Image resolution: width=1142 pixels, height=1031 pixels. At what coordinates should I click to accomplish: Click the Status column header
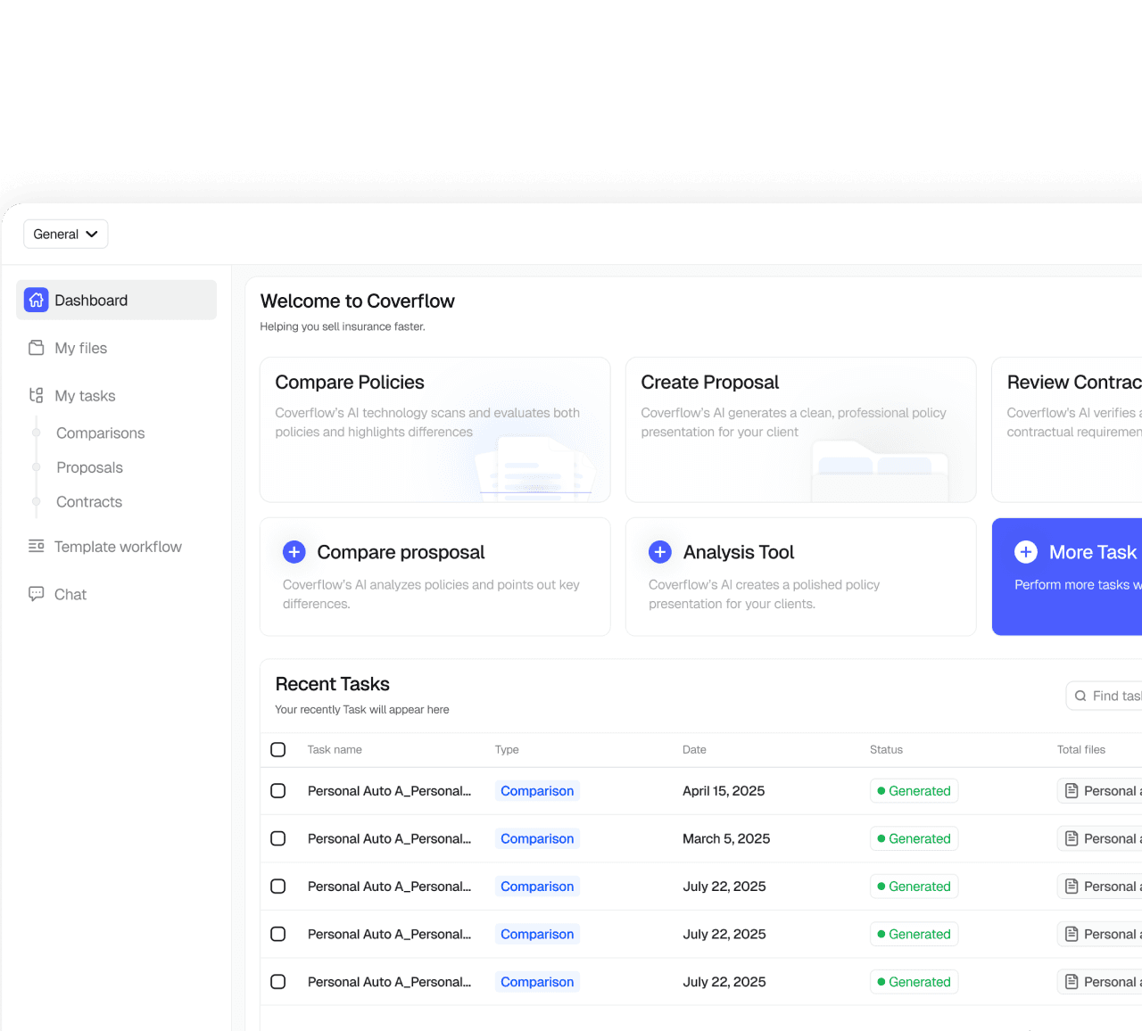pos(886,749)
